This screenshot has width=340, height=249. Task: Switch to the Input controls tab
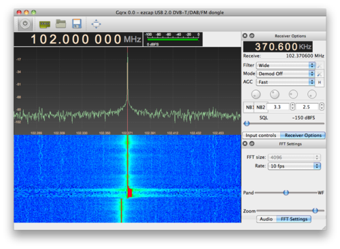pos(261,135)
